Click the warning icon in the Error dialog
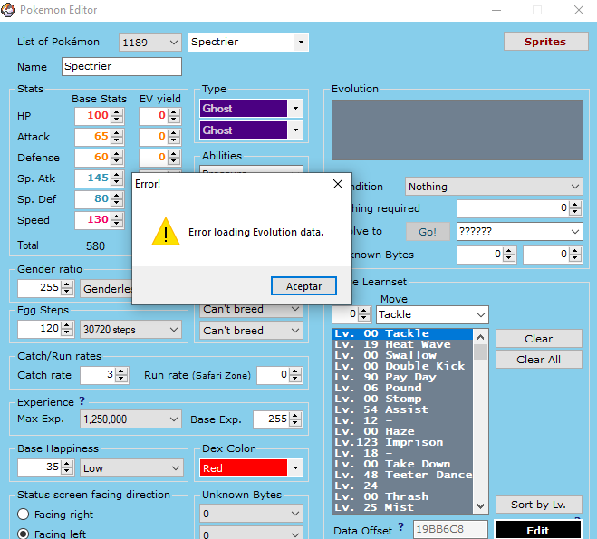The width and height of the screenshot is (597, 539). pyautogui.click(x=165, y=232)
